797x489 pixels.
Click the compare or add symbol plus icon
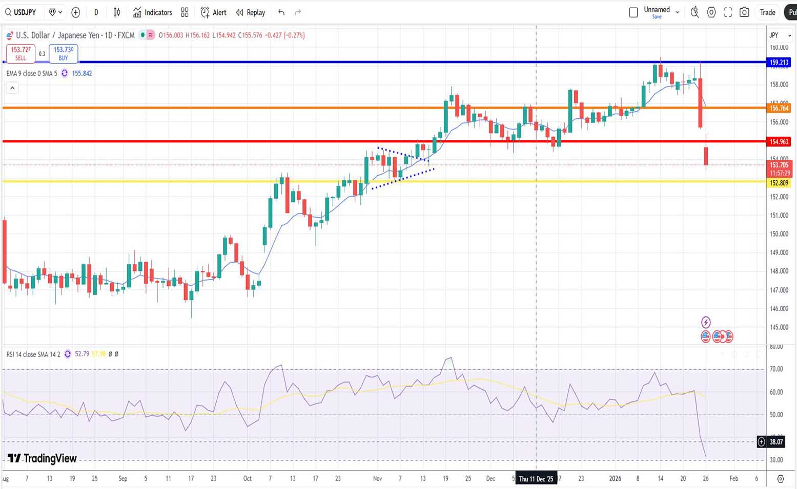pos(76,12)
